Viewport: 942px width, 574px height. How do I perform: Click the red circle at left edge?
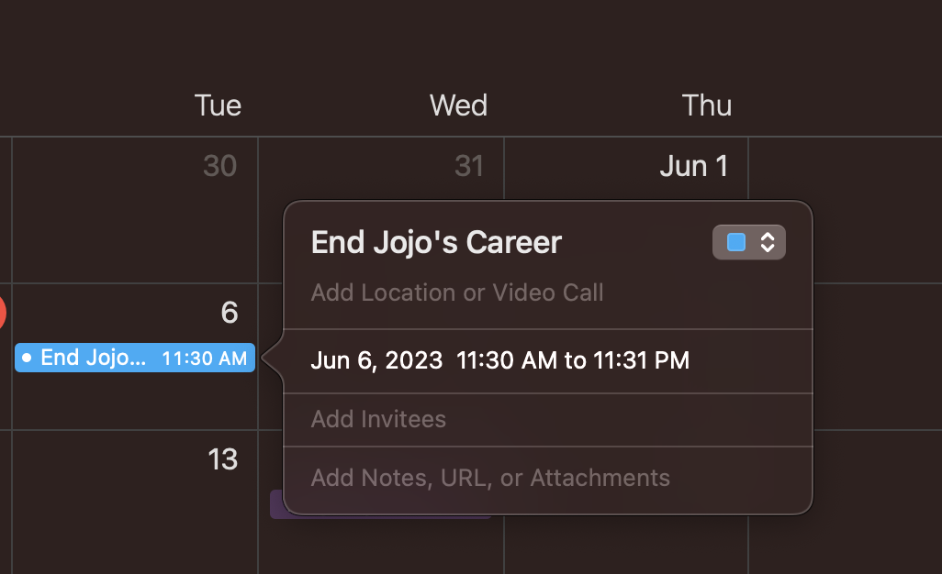pyautogui.click(x=2, y=314)
